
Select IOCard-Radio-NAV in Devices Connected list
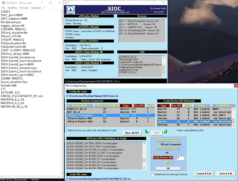[80, 118]
